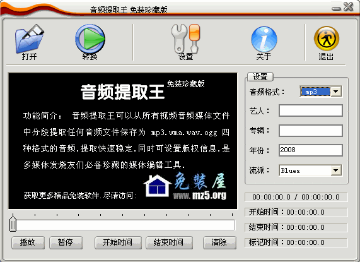Switch to the 设置 tab
Image resolution: width=360 pixels, height=262 pixels.
point(260,77)
